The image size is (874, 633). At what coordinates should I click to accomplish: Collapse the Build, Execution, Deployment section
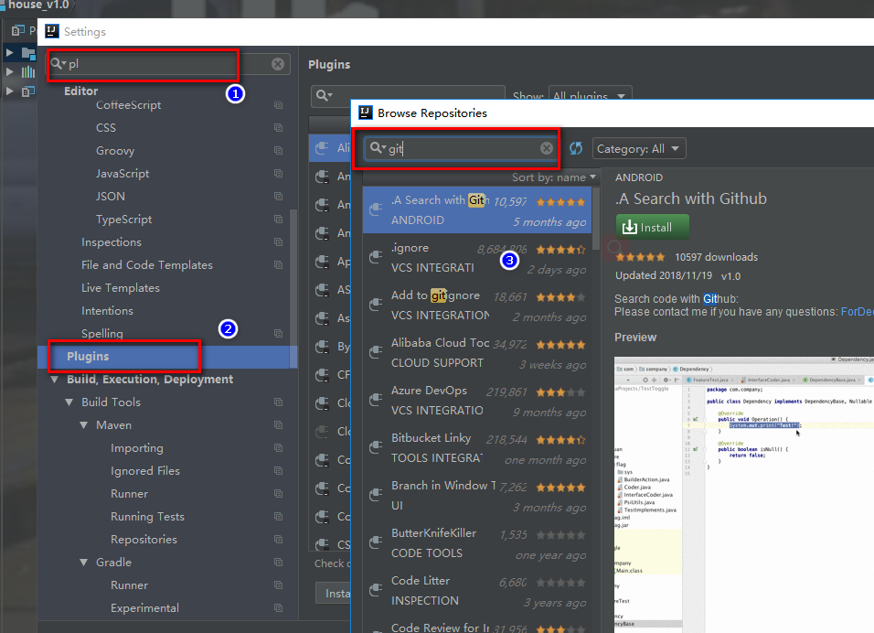pyautogui.click(x=54, y=380)
